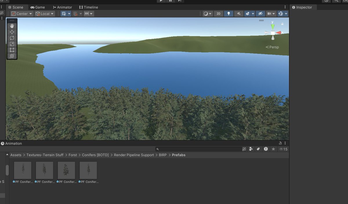Go to BIRP breadcrumb folder
This screenshot has width=348, height=204.
coord(163,155)
